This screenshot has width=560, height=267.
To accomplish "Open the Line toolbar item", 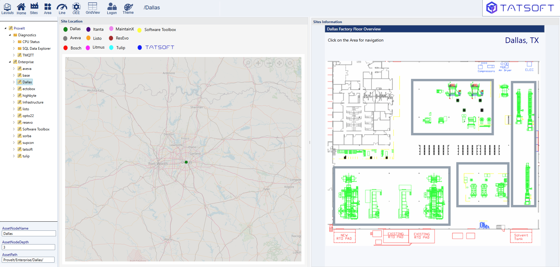I will 62,8.
